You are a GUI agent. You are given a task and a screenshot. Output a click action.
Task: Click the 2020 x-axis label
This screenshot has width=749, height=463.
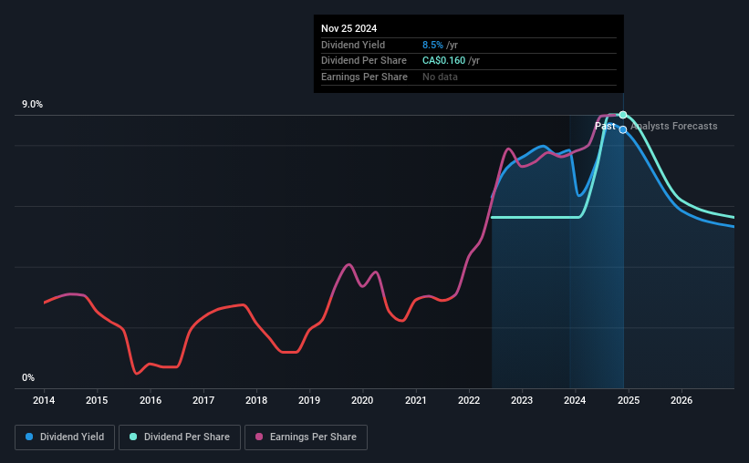click(x=362, y=400)
